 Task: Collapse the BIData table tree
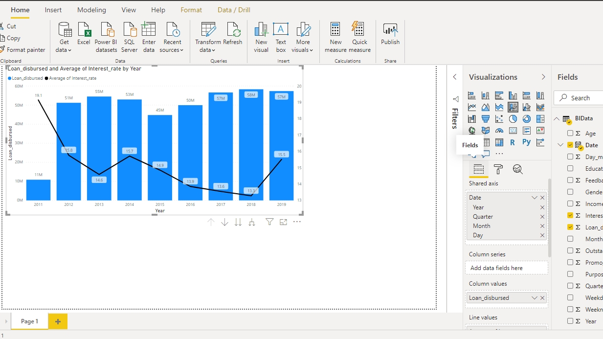pyautogui.click(x=557, y=119)
